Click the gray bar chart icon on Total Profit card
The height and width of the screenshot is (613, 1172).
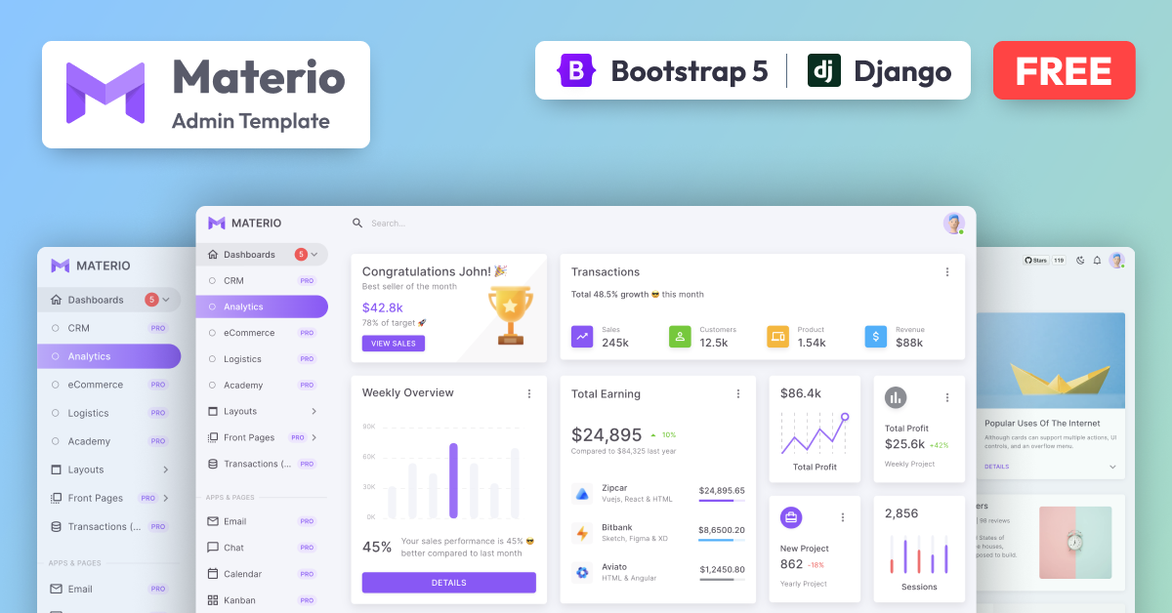coord(896,397)
